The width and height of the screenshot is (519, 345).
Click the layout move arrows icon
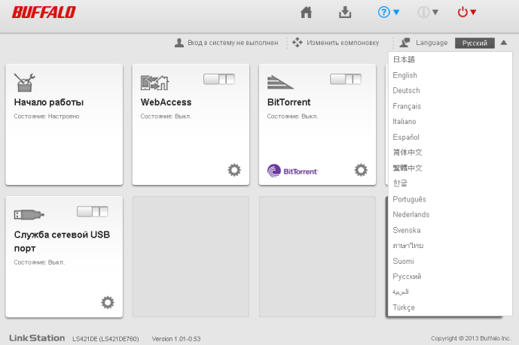[298, 43]
